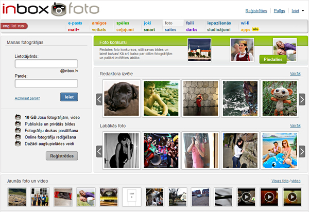Open the tape measure new thumbnail

[x=109, y=197]
